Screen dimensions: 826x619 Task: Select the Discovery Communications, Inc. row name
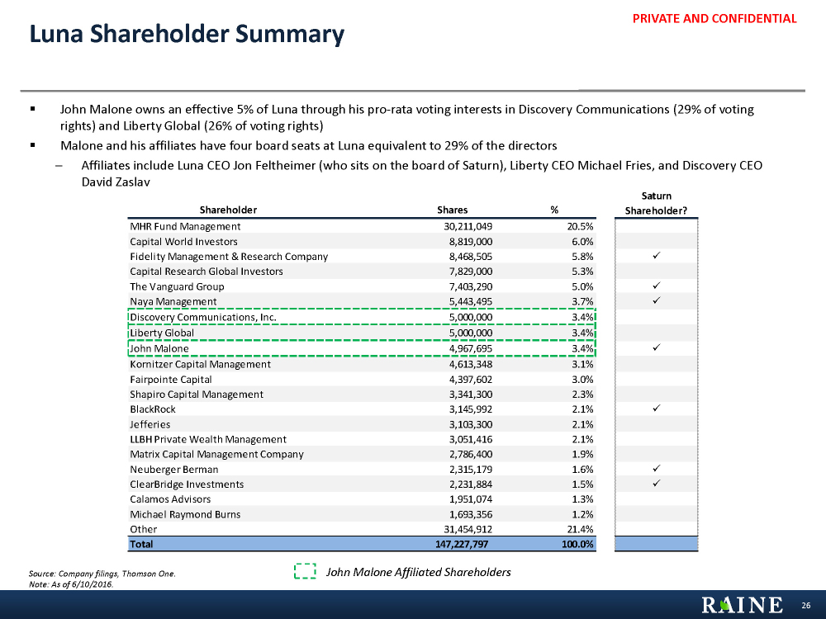coord(203,318)
